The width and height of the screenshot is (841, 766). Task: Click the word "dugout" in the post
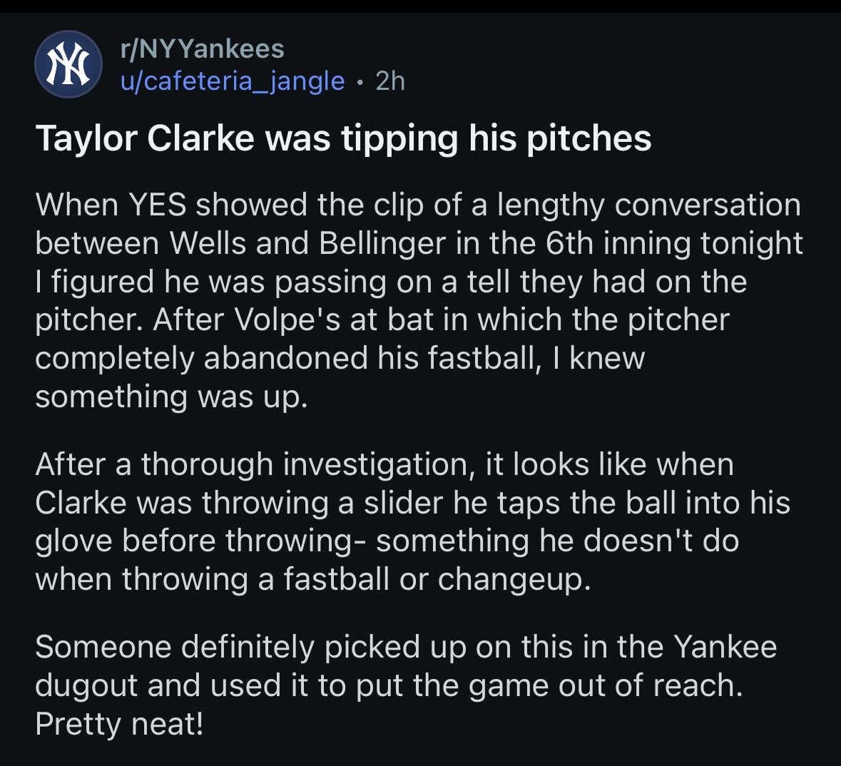[x=86, y=685]
